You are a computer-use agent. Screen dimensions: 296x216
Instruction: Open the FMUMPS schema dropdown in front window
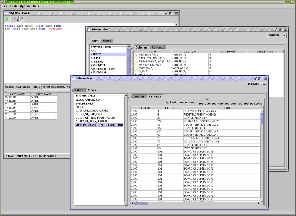pyautogui.click(x=257, y=85)
